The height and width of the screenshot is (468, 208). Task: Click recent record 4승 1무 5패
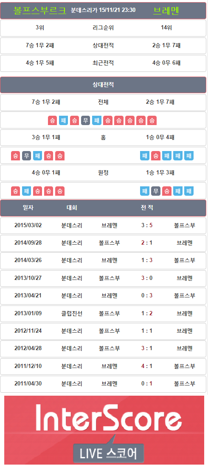40,63
